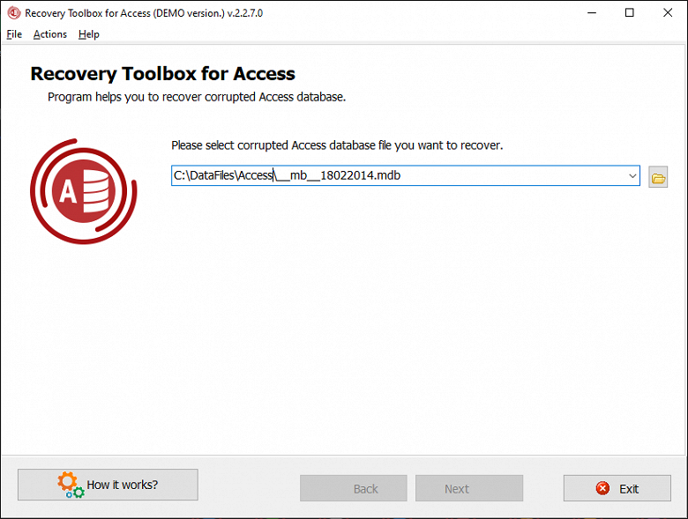688x519 pixels.
Task: Click the Back button
Action: [354, 488]
